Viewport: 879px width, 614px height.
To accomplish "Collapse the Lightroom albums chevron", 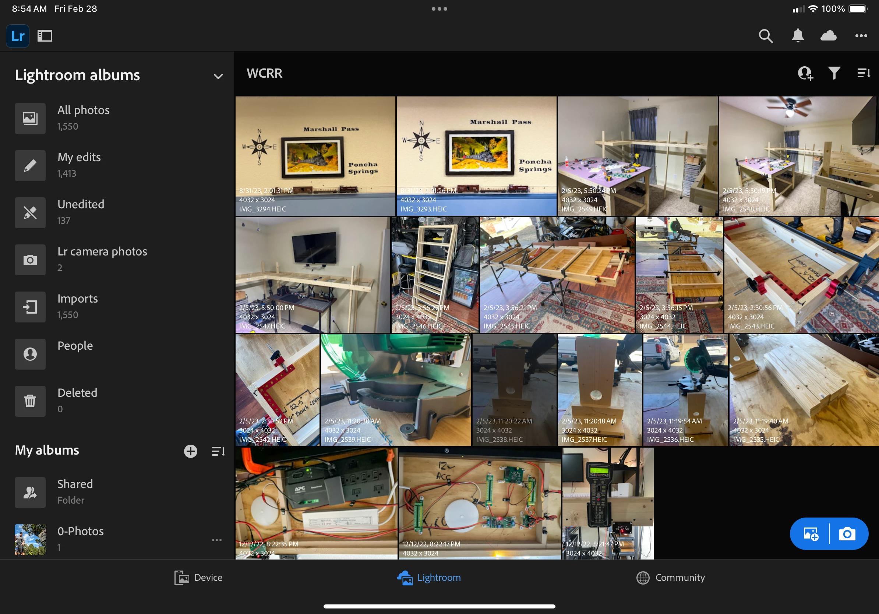I will point(218,76).
